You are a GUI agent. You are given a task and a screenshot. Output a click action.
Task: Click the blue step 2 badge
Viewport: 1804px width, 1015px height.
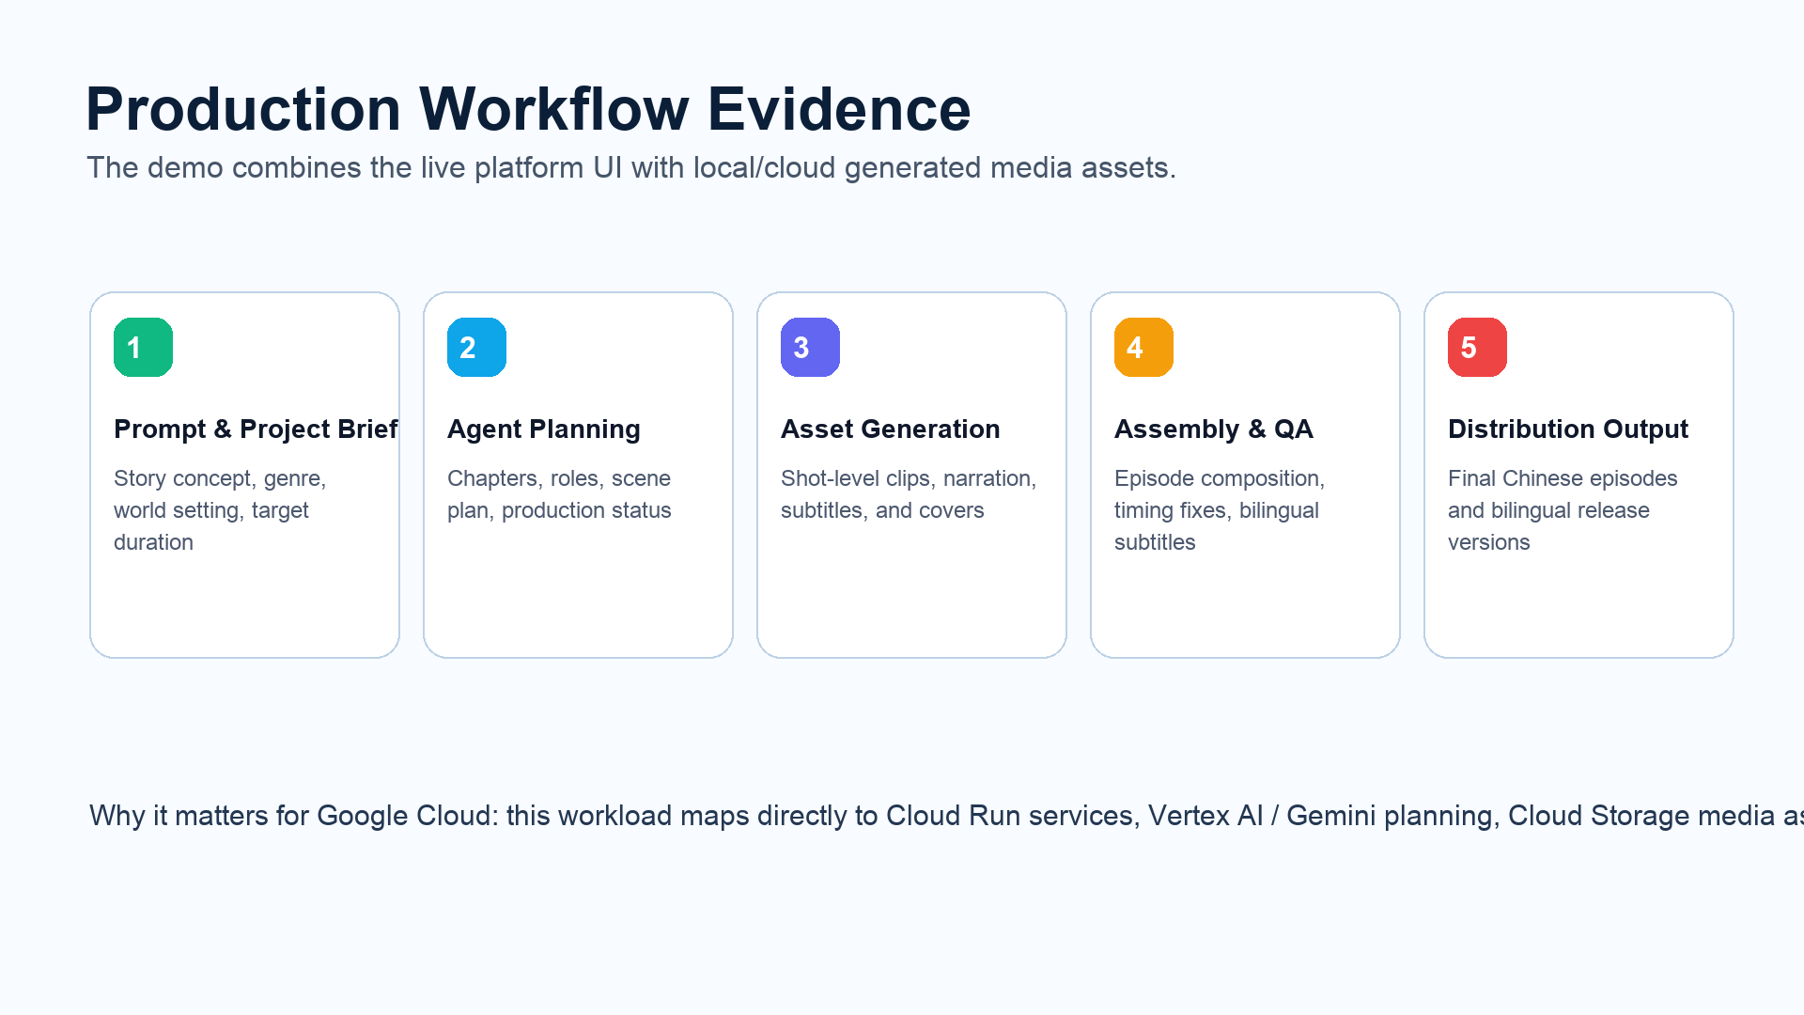[x=476, y=347]
